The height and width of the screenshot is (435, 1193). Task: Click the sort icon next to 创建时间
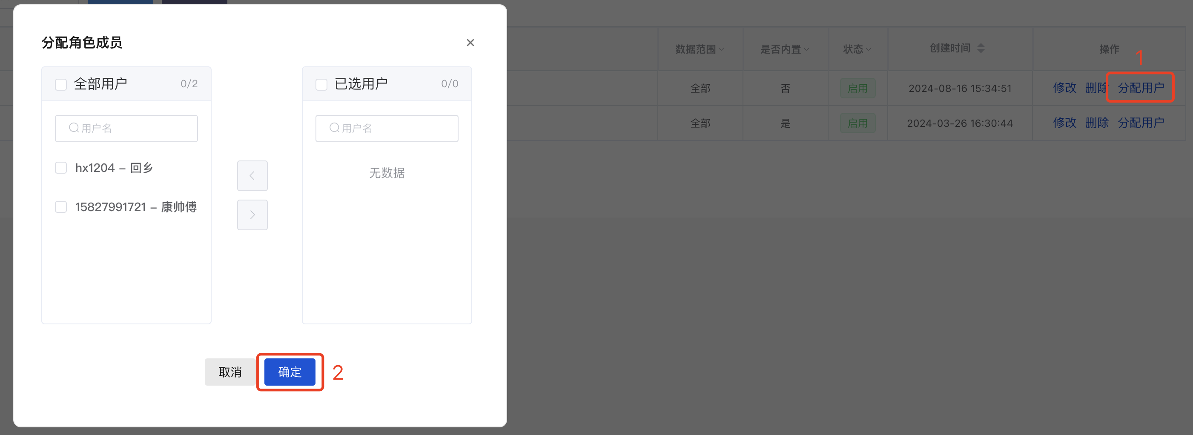tap(981, 48)
